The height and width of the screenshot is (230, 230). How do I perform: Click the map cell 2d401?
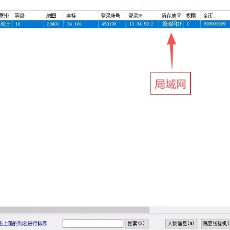click(x=54, y=24)
